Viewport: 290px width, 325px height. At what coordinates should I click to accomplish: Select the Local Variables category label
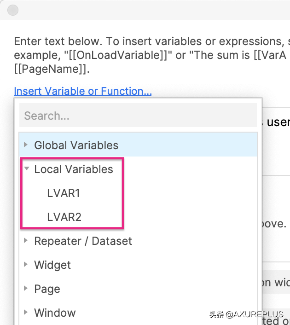[x=73, y=169]
